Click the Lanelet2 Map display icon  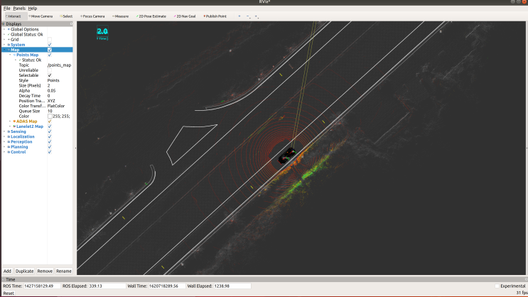(x=14, y=126)
